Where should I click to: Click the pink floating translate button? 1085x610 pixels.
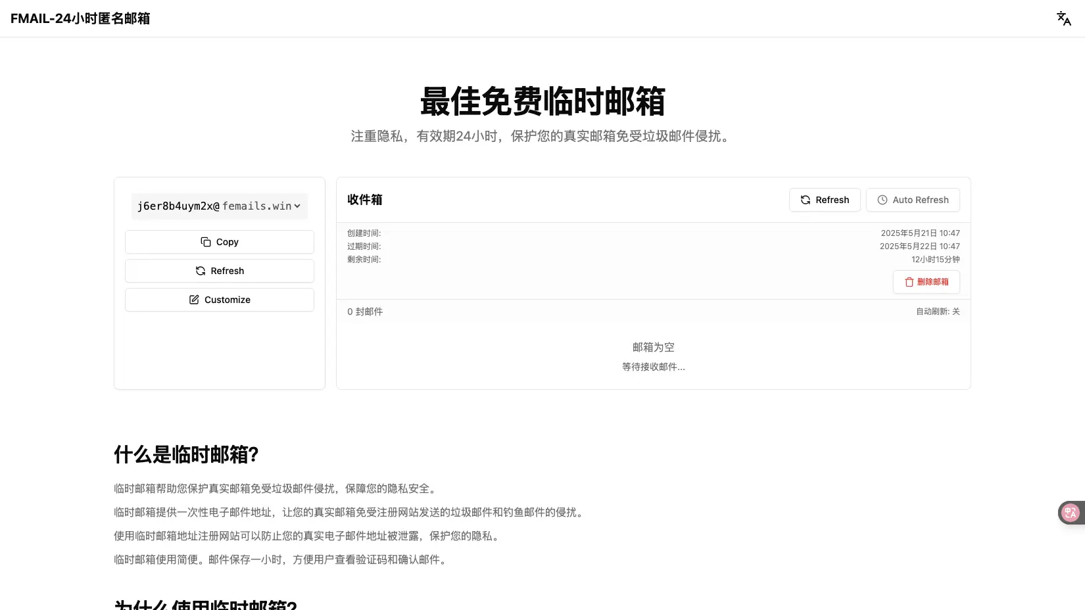point(1071,513)
